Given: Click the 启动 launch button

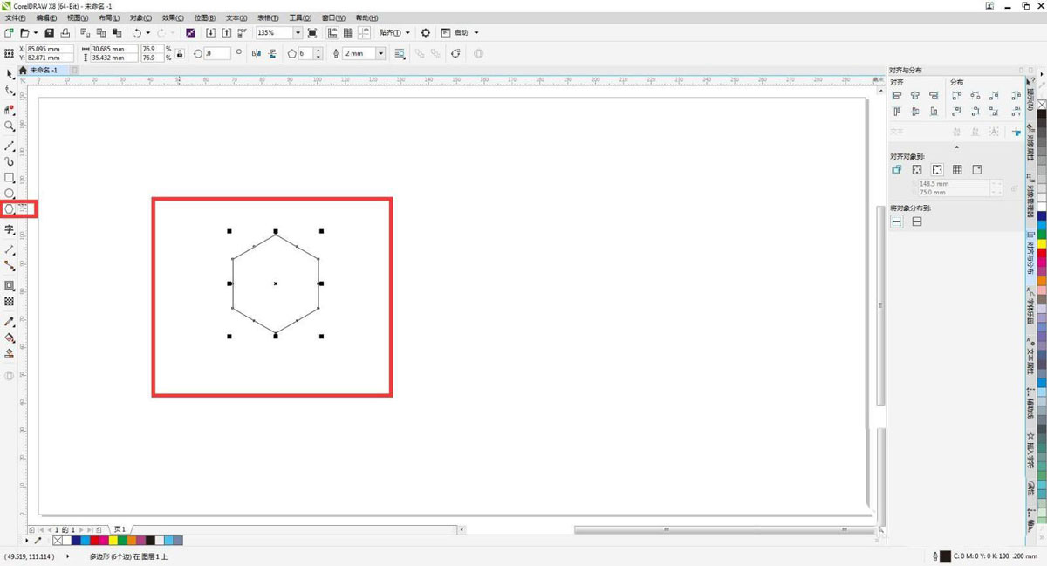Looking at the screenshot, I should (x=460, y=33).
